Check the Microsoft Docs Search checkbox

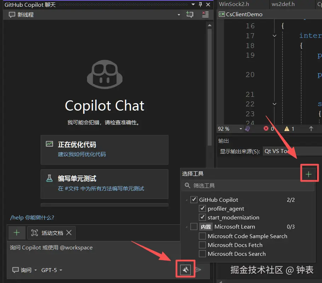(202, 254)
